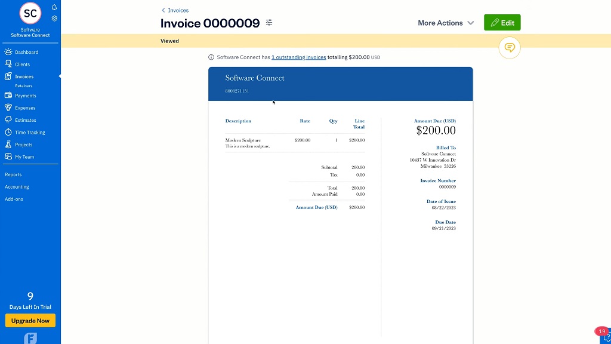Open the notifications bell
The image size is (611, 344).
tap(54, 7)
